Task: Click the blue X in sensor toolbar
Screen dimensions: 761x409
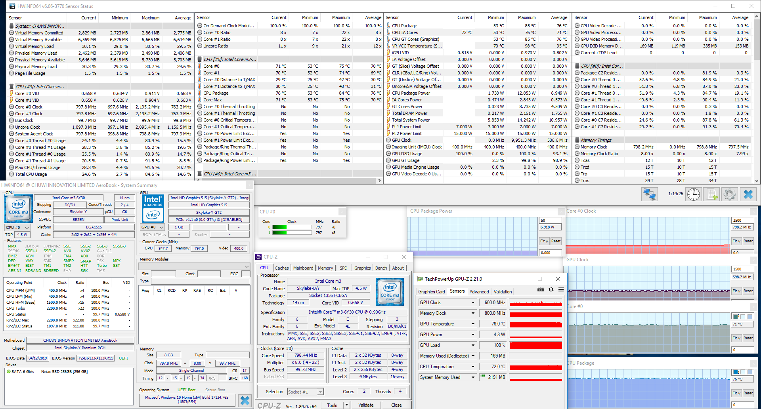Action: point(748,194)
